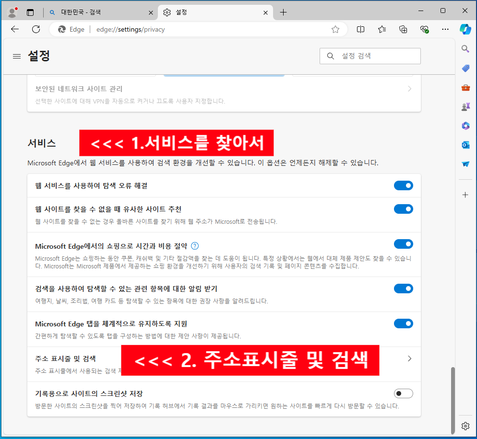Viewport: 477px width, 439px height.
Task: Open Browser essentials heart icon
Action: tap(424, 29)
